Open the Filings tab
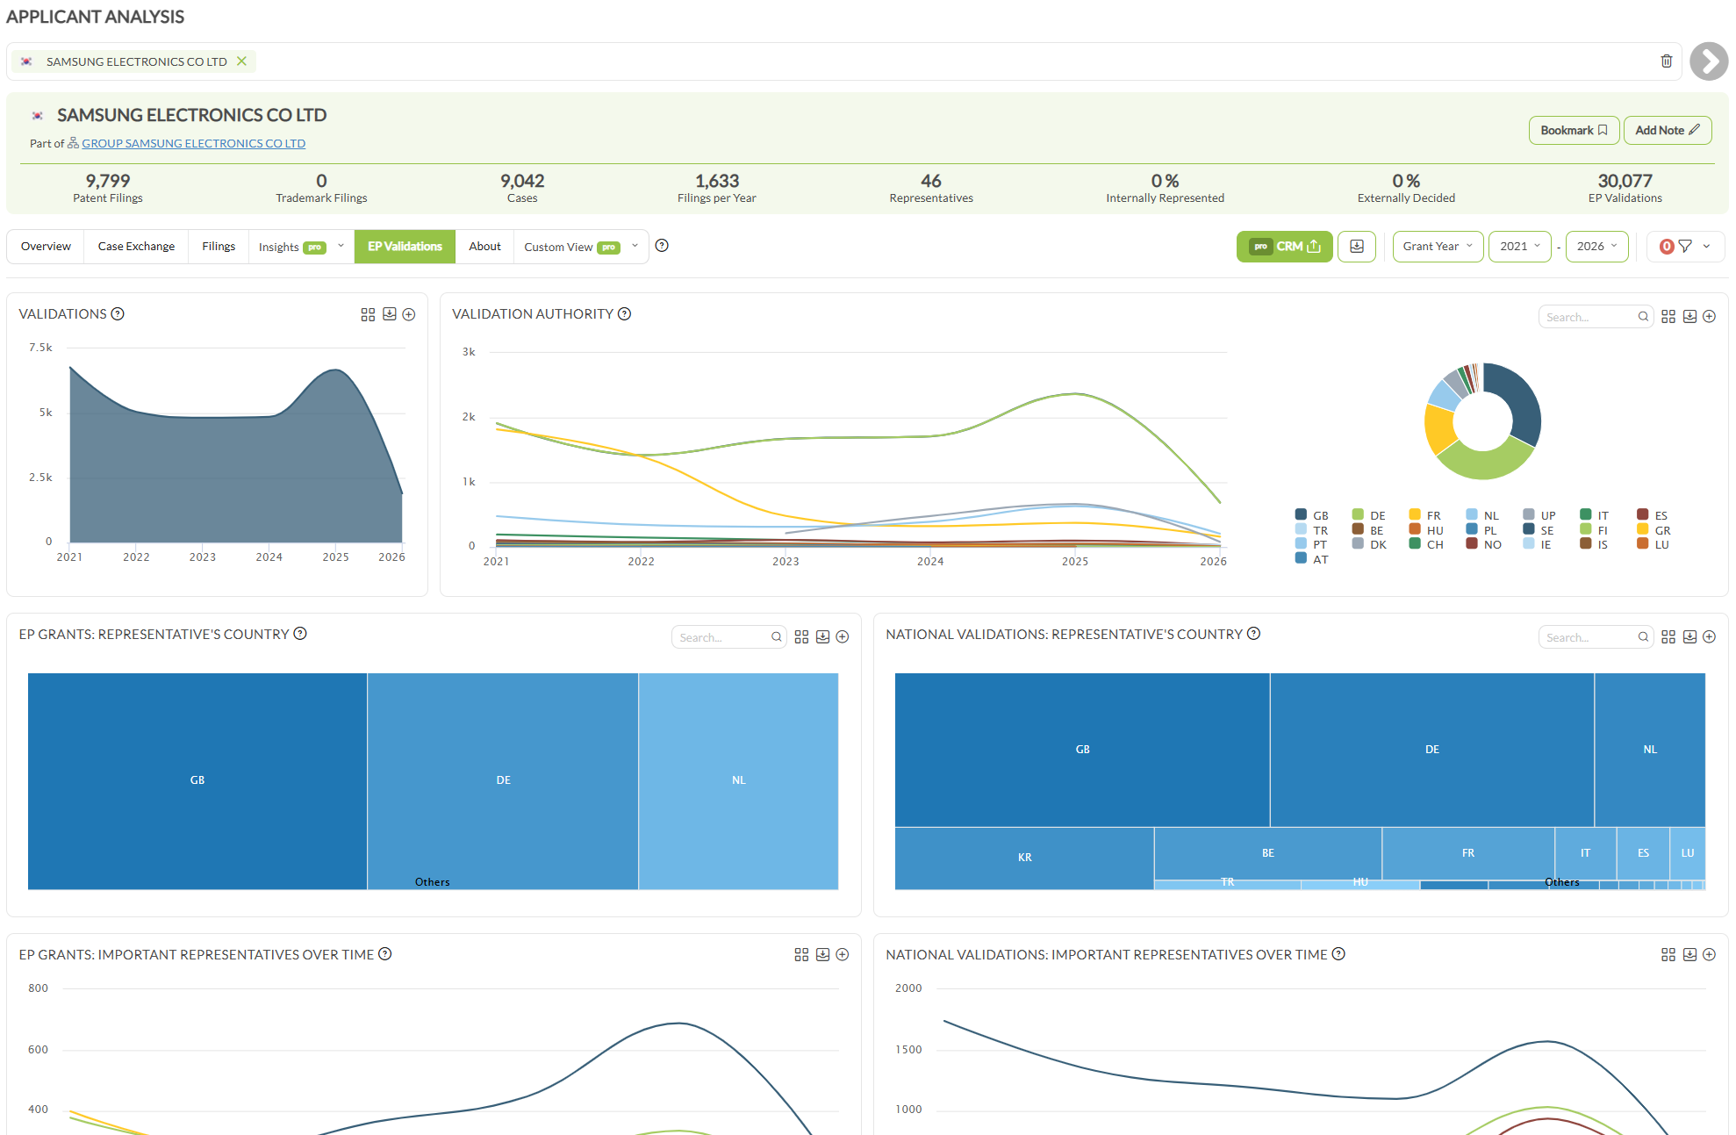The width and height of the screenshot is (1736, 1135). tap(219, 247)
